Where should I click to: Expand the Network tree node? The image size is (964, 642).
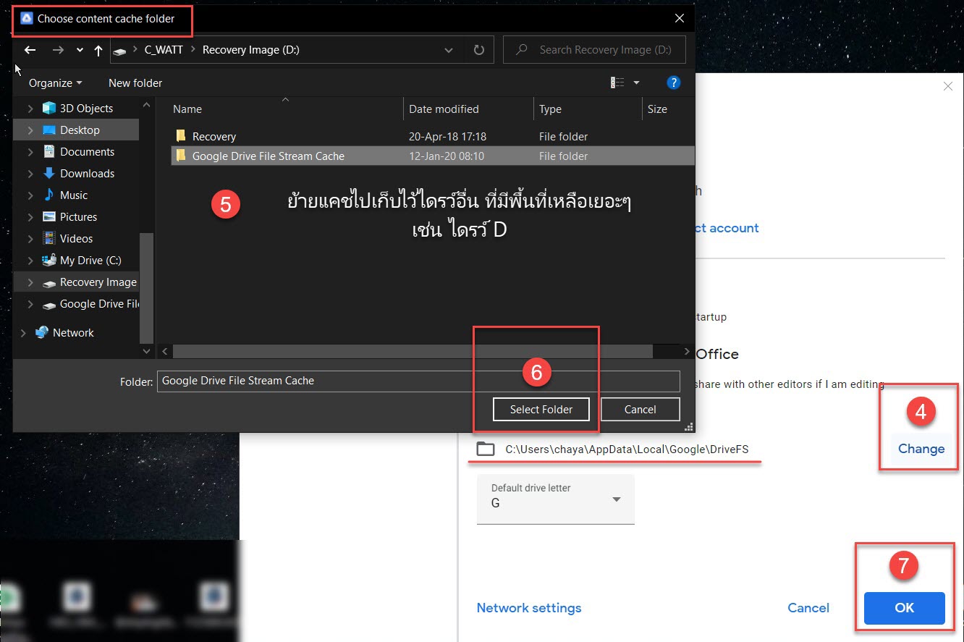(23, 333)
